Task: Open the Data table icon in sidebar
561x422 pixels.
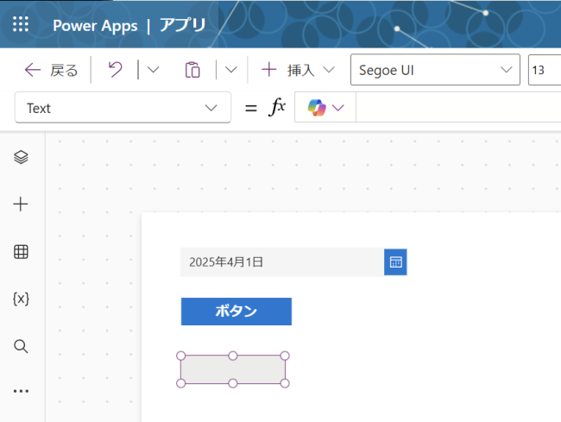Action: pyautogui.click(x=22, y=252)
